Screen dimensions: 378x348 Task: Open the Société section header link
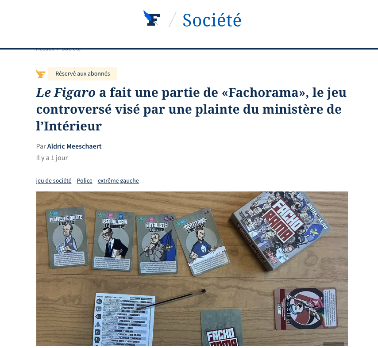pyautogui.click(x=212, y=20)
